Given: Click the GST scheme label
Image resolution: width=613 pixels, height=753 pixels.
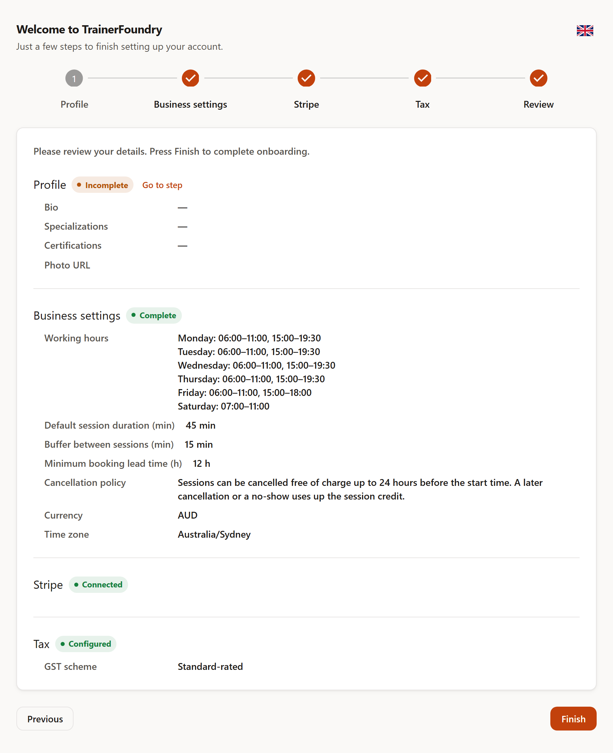Looking at the screenshot, I should [70, 666].
